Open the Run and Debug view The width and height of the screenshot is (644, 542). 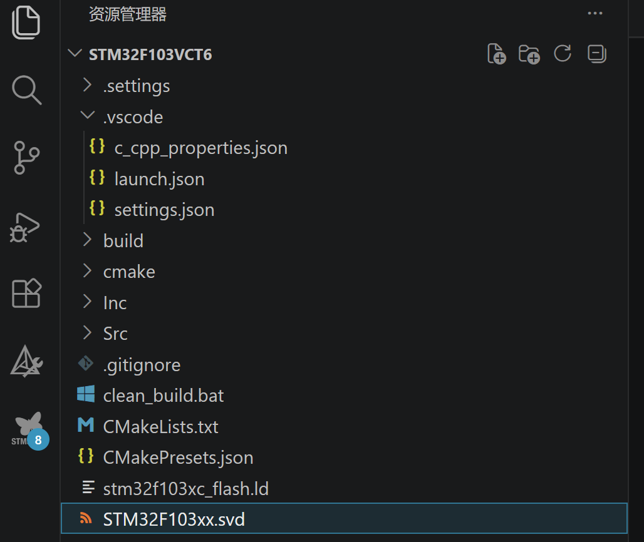[24, 228]
